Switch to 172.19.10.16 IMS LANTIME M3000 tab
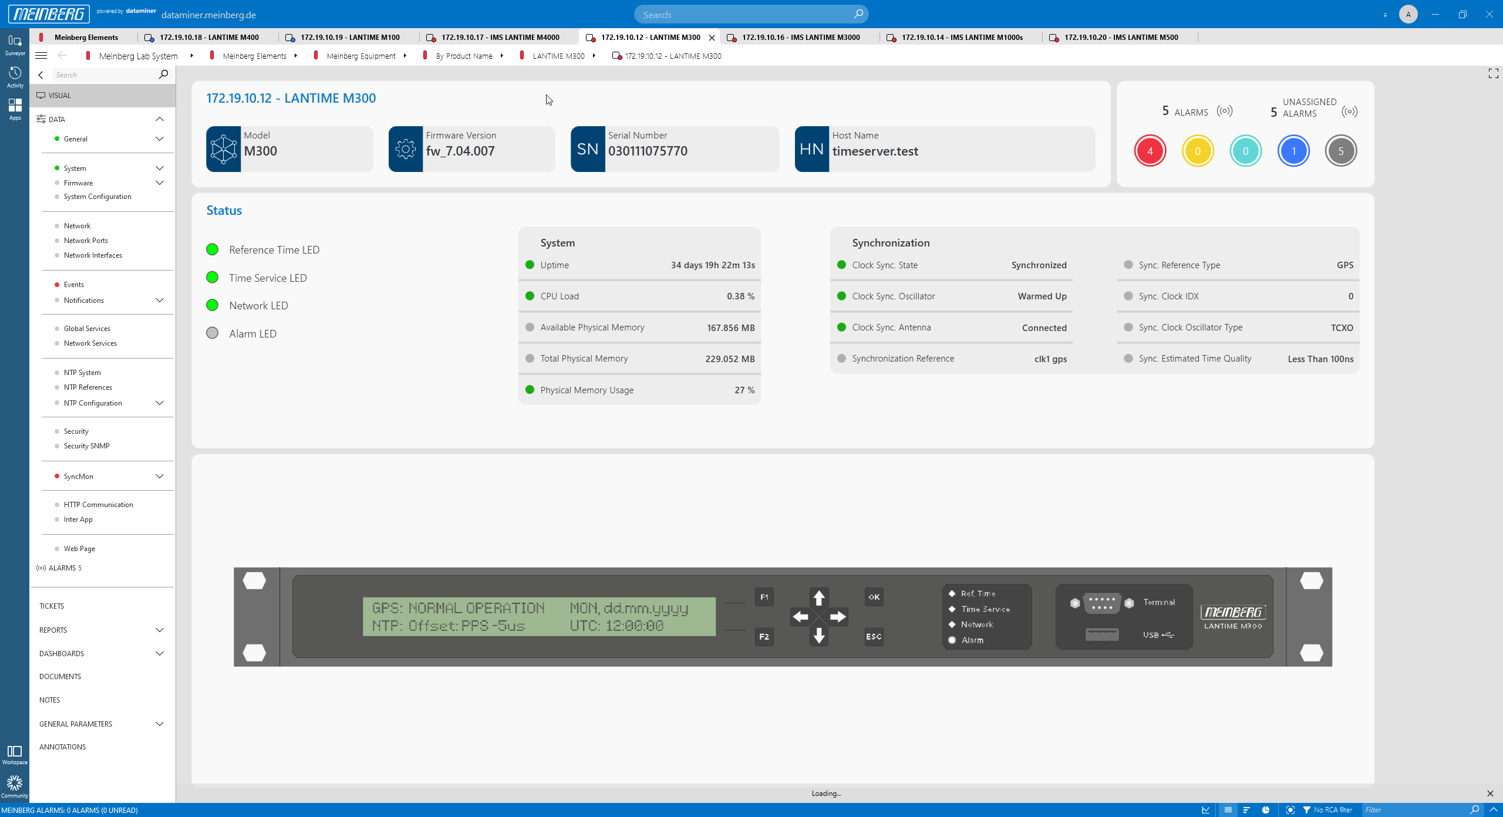 pyautogui.click(x=800, y=37)
